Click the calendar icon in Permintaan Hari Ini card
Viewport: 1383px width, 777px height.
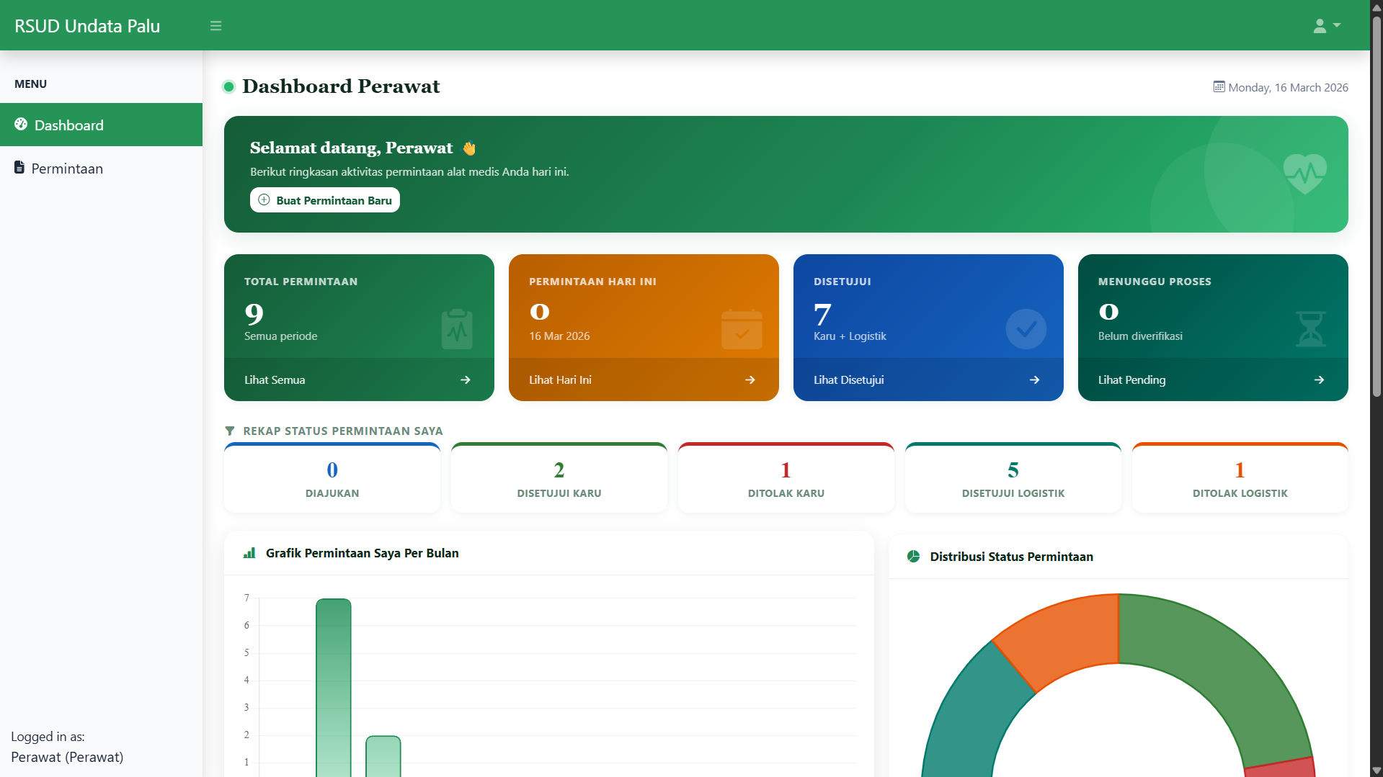point(742,329)
